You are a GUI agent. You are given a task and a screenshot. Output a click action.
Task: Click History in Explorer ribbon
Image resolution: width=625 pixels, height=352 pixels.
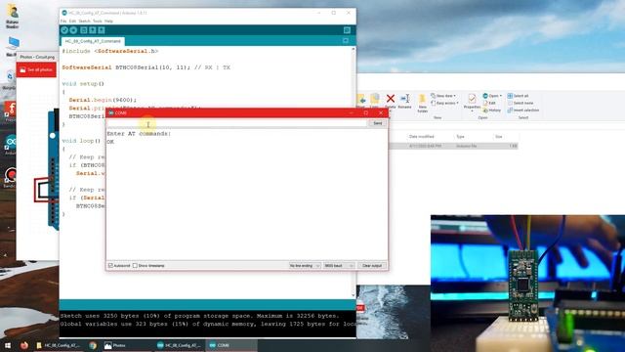click(492, 110)
